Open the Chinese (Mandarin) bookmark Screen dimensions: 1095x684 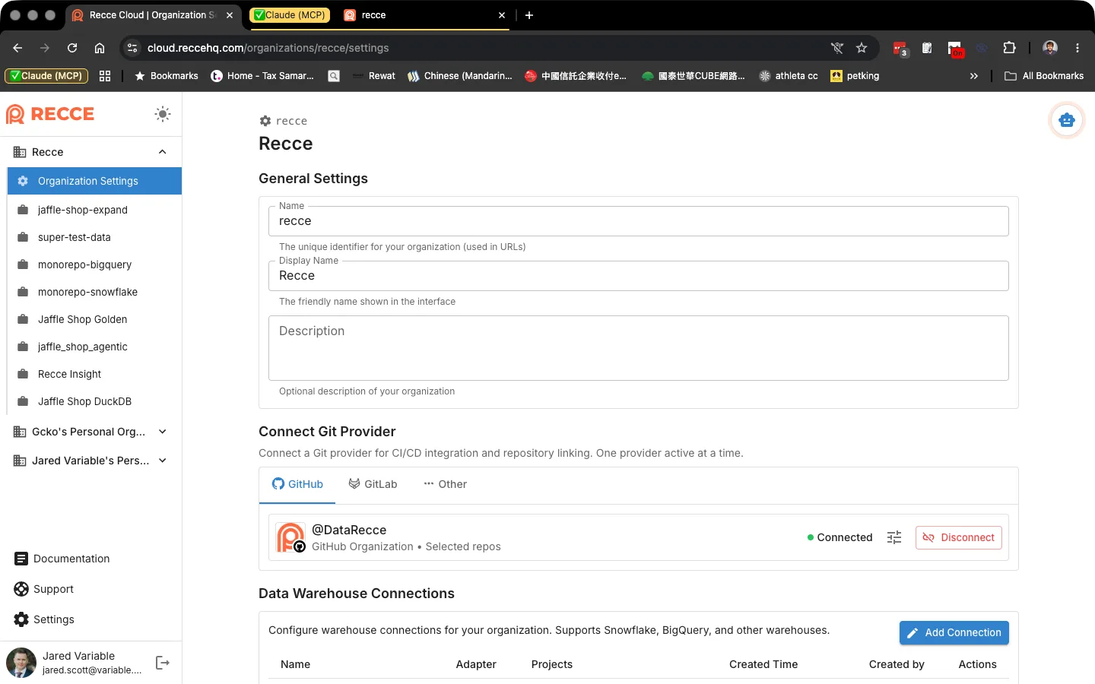click(x=460, y=76)
